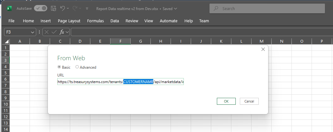
Task: Click Cancel in the From Web dialog
Action: pyautogui.click(x=249, y=101)
